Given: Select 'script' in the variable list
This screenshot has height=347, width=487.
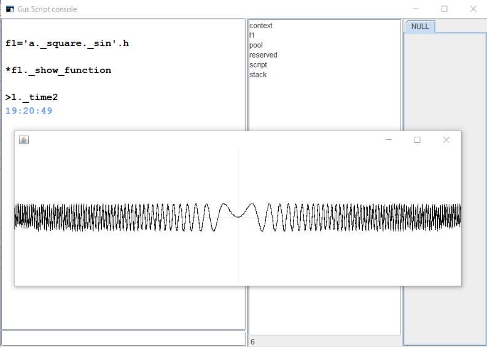Looking at the screenshot, I should click(258, 65).
